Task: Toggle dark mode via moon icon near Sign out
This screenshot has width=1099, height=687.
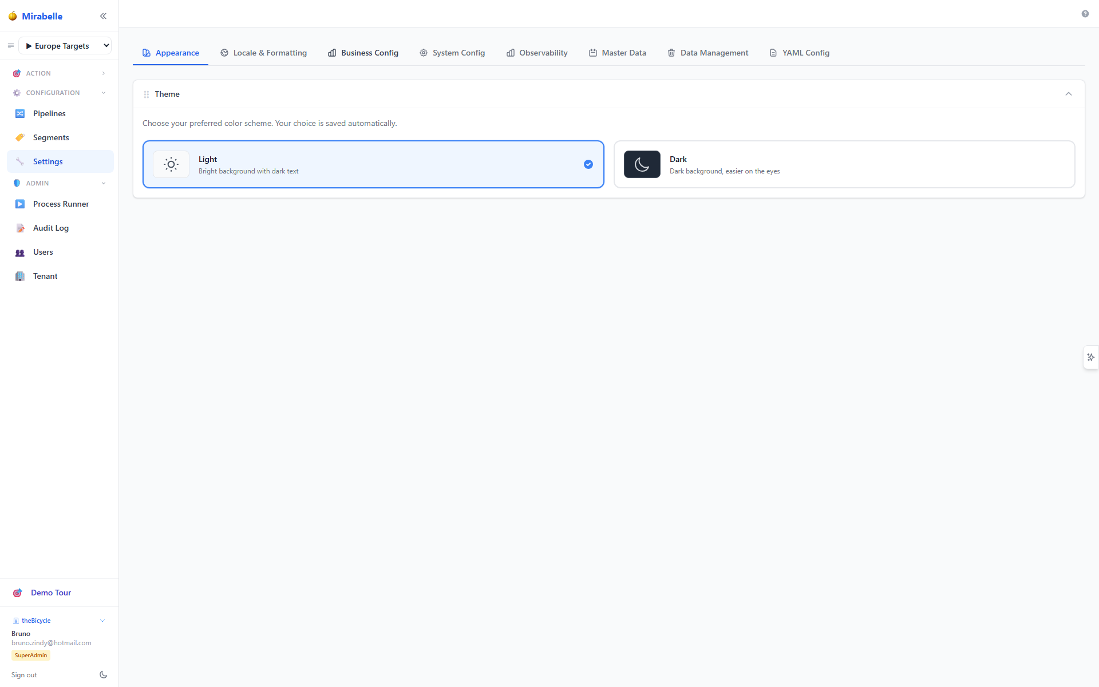Action: [103, 675]
